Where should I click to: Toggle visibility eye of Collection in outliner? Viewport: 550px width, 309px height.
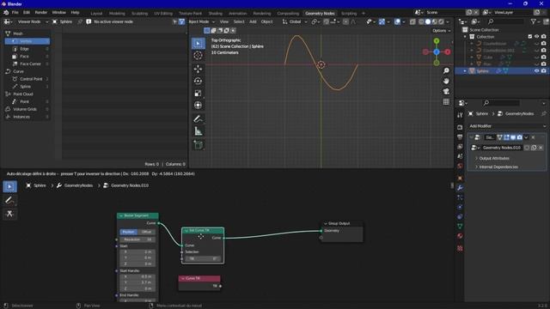pos(536,36)
